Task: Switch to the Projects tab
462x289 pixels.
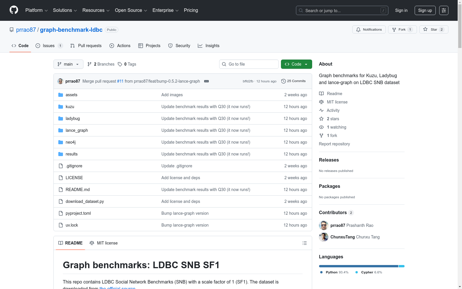Action: 149,46
